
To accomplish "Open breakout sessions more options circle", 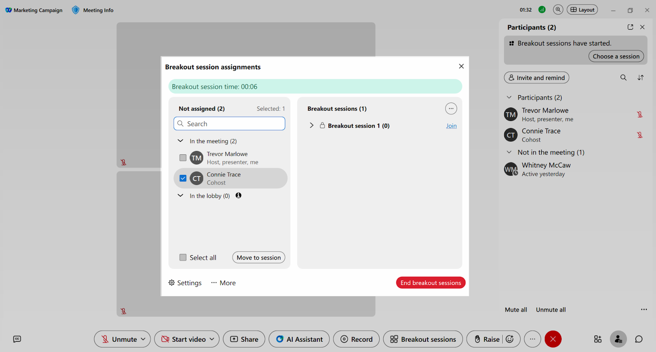I will [x=451, y=109].
